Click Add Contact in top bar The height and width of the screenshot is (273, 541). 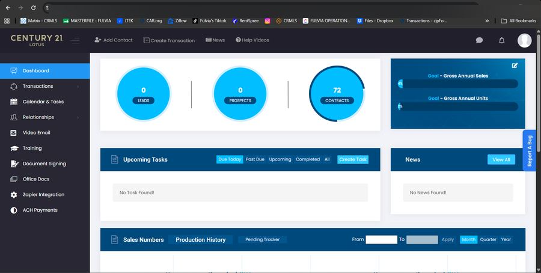114,40
